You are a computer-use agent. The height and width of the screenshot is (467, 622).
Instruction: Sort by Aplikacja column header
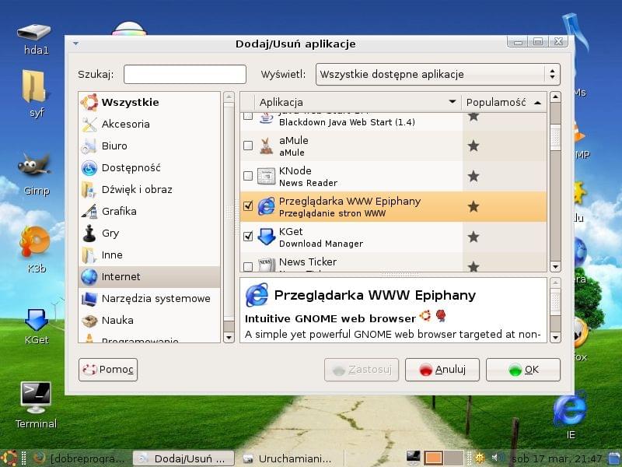(x=358, y=103)
